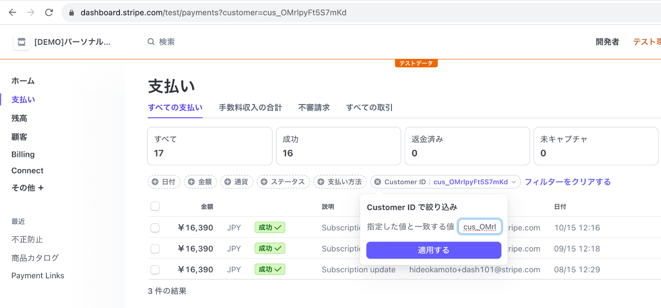Expand the その他 + sidebar section
Viewport: 661px width, 308px height.
[27, 188]
